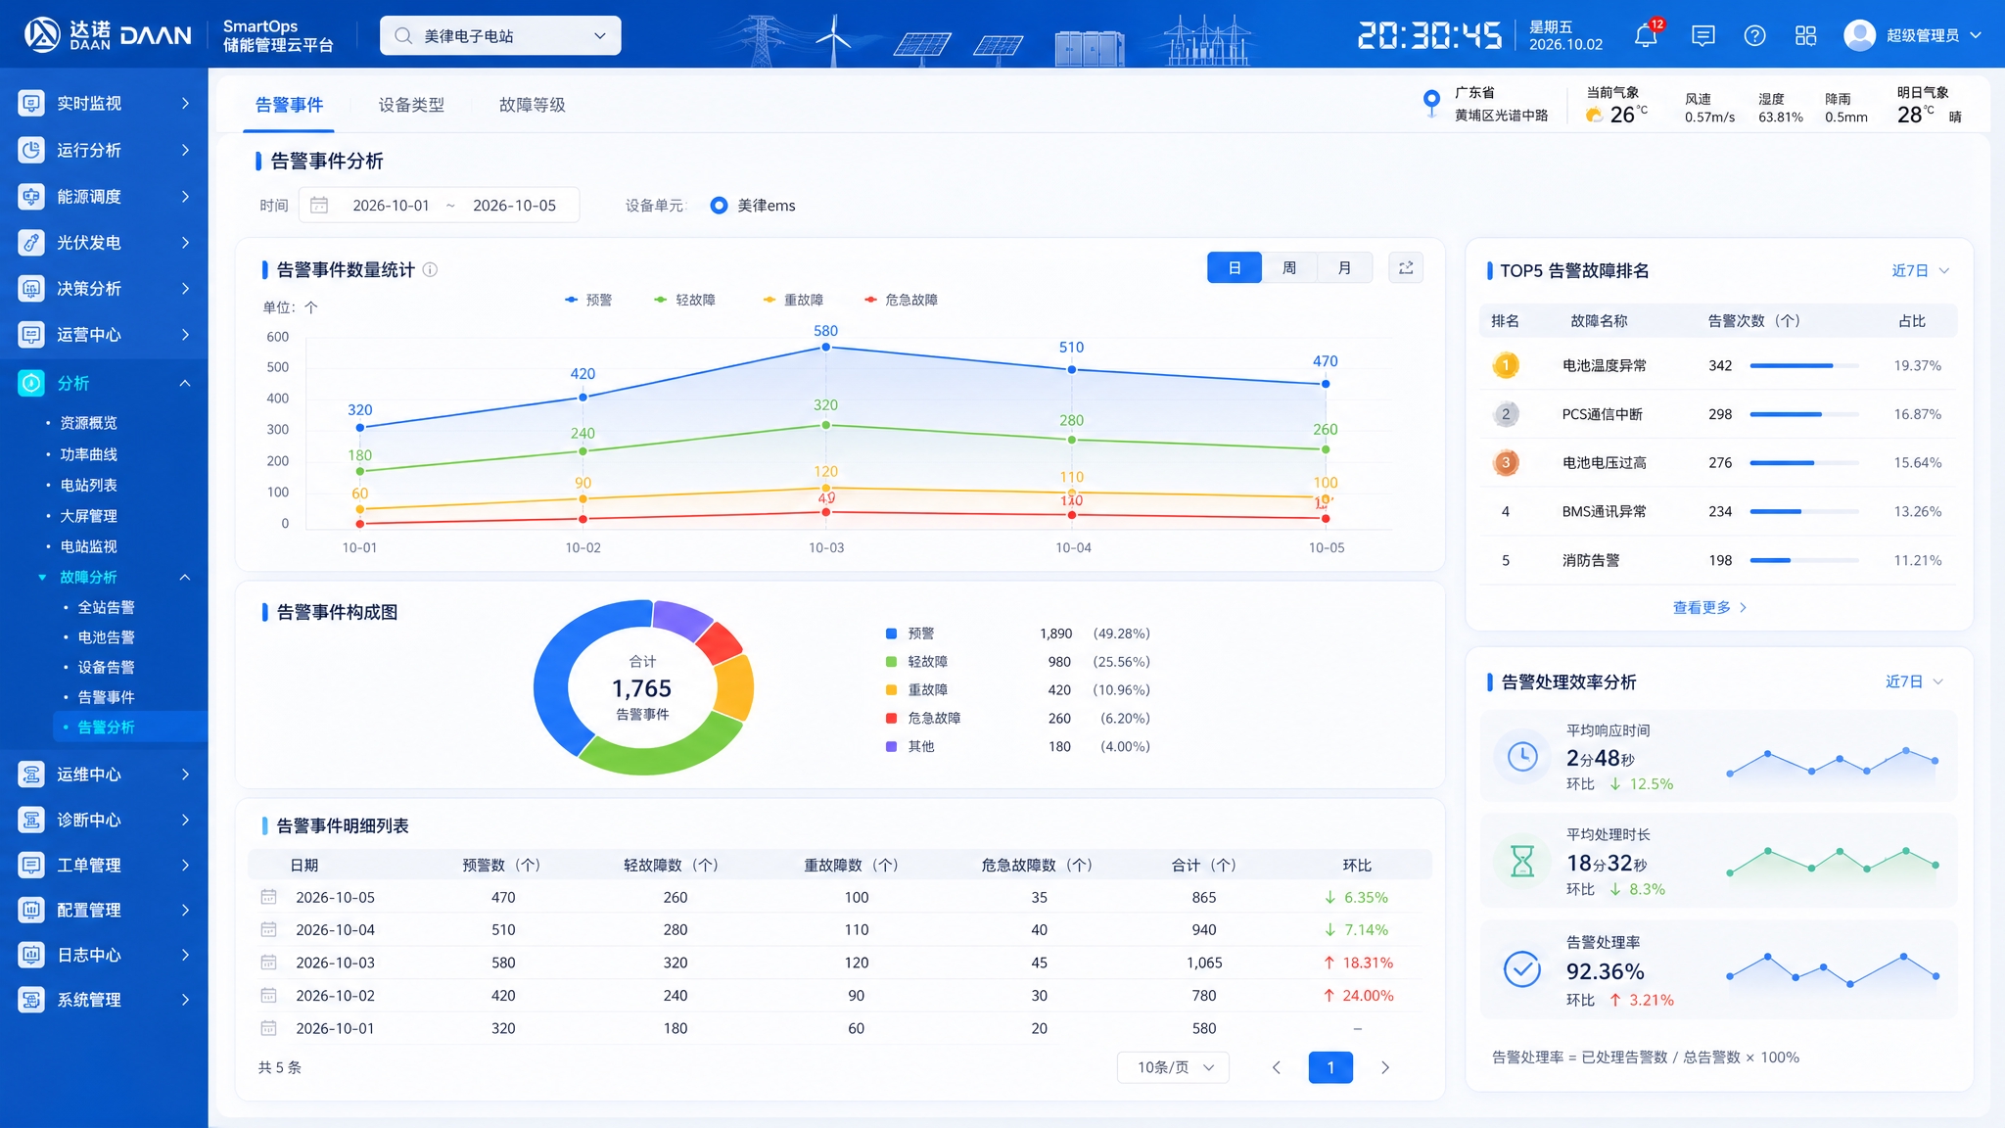Click the 电池温度异常 proportion bar
The image size is (2005, 1128).
coord(1803,365)
